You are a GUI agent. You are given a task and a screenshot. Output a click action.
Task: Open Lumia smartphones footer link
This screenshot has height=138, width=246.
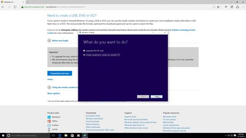(171, 125)
